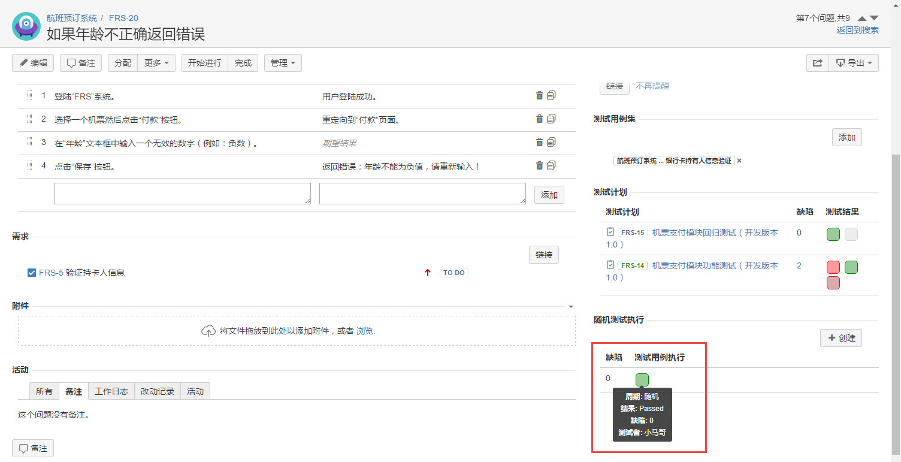Toggle the FRS-5 requirement checkbox
This screenshot has width=901, height=462.
[32, 273]
